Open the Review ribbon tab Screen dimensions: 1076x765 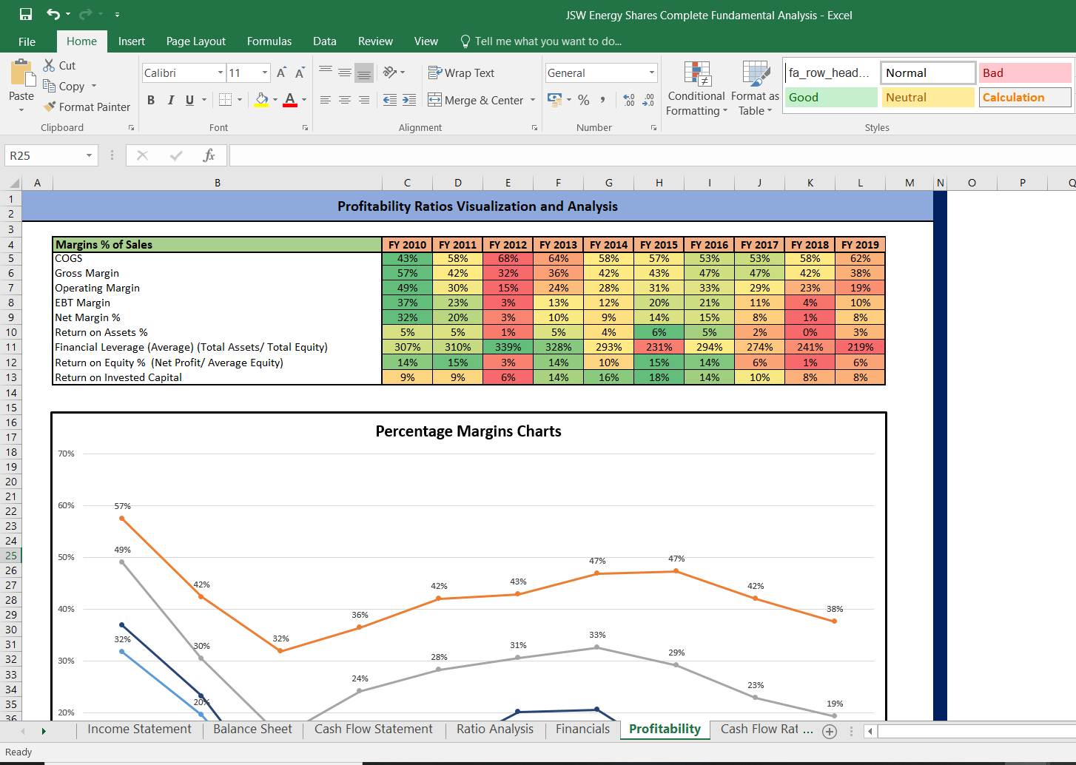(375, 41)
